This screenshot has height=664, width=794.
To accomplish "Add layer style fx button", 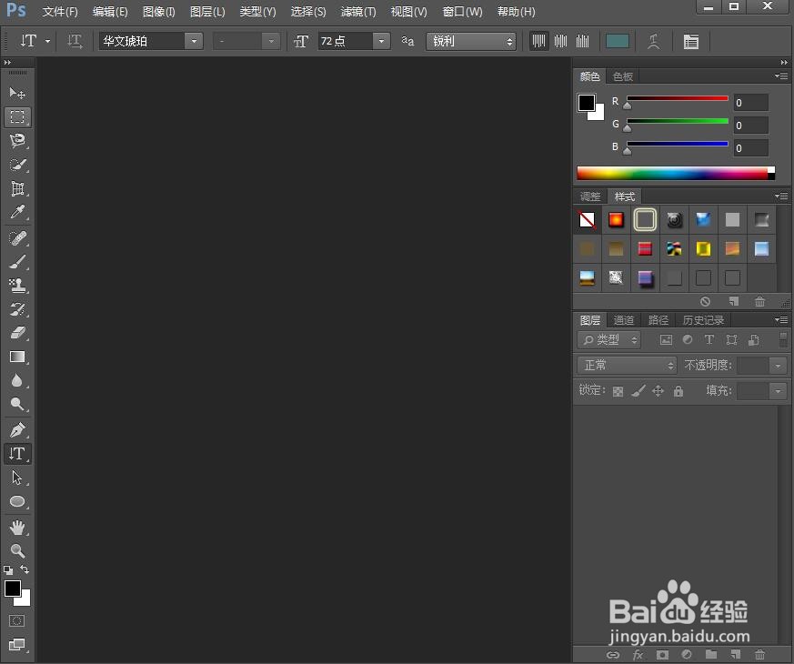I will point(638,655).
